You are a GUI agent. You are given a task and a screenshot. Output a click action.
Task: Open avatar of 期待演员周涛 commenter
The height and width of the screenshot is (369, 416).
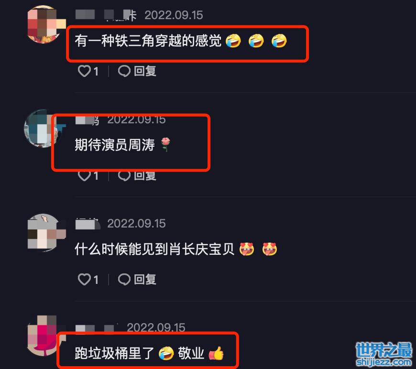pyautogui.click(x=40, y=129)
